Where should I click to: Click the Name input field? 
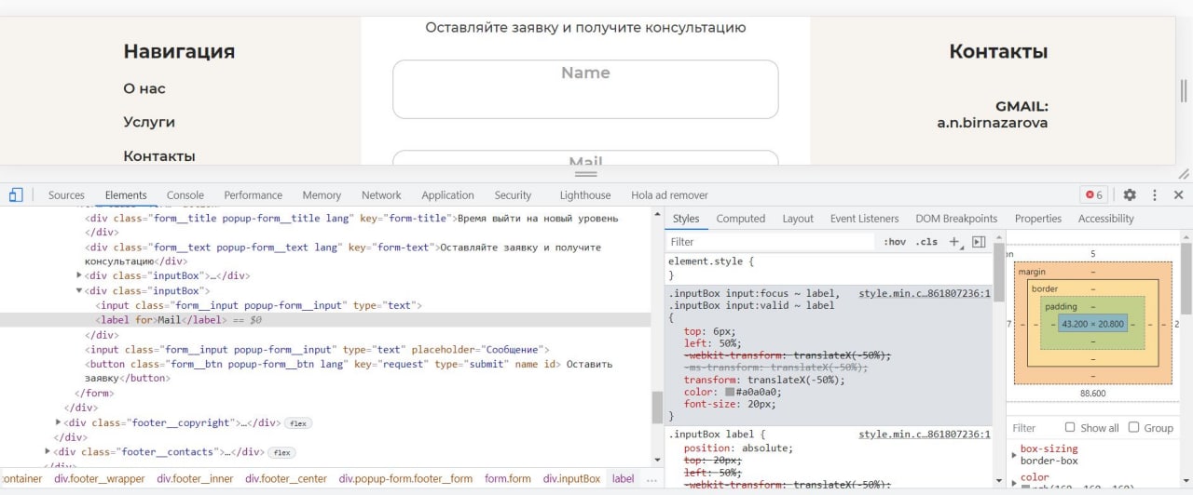pyautogui.click(x=585, y=90)
